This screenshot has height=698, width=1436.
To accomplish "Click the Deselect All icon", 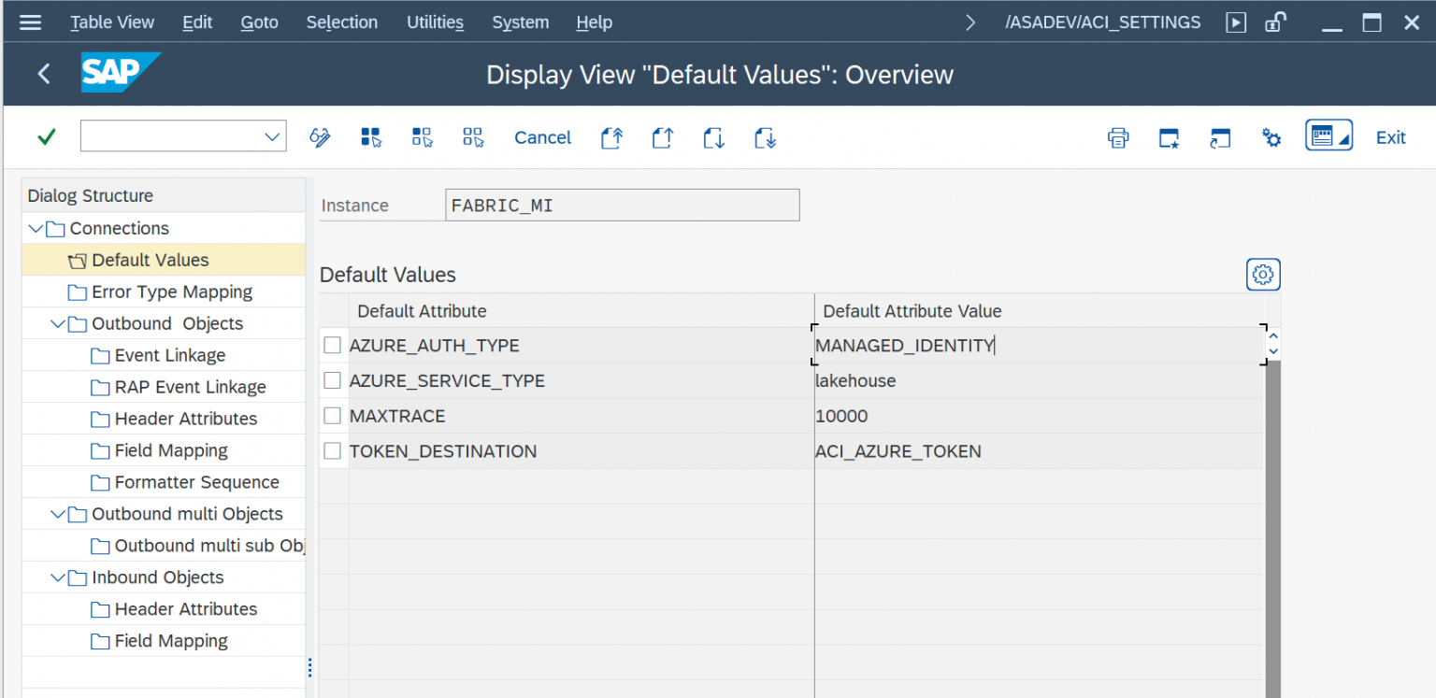I will click(x=473, y=137).
